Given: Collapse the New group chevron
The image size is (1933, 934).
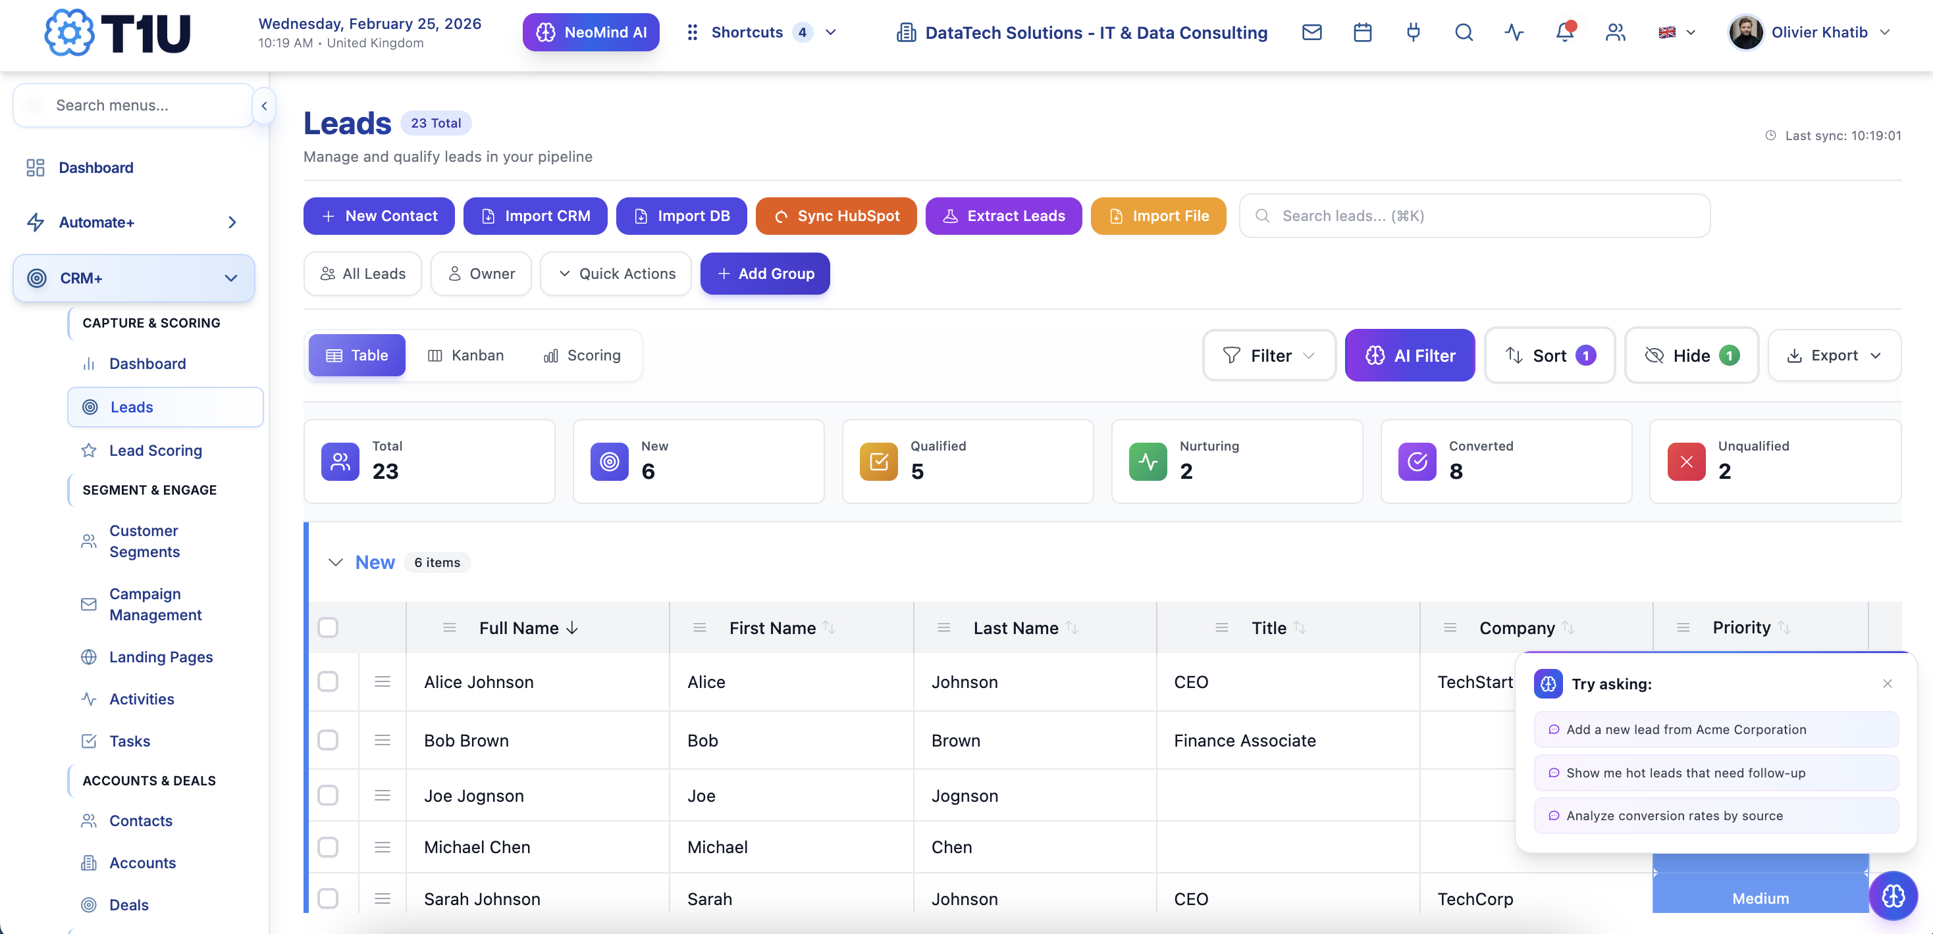Looking at the screenshot, I should coord(335,562).
